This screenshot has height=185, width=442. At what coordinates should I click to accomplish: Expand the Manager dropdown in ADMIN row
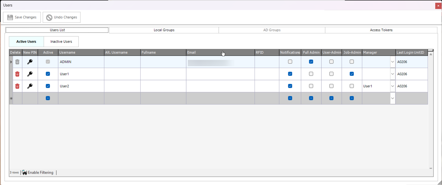coord(392,62)
